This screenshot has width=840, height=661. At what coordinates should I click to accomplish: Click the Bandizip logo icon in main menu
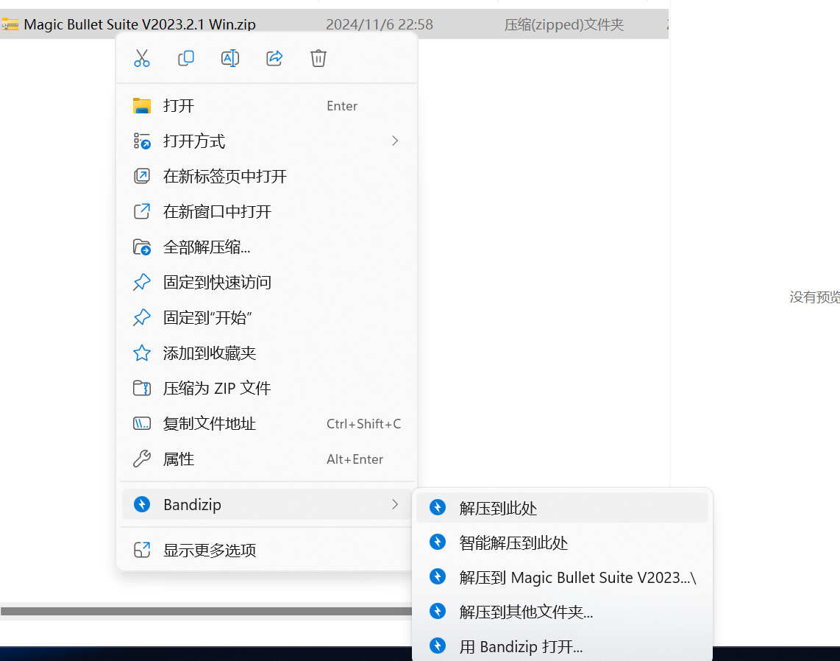[x=142, y=504]
